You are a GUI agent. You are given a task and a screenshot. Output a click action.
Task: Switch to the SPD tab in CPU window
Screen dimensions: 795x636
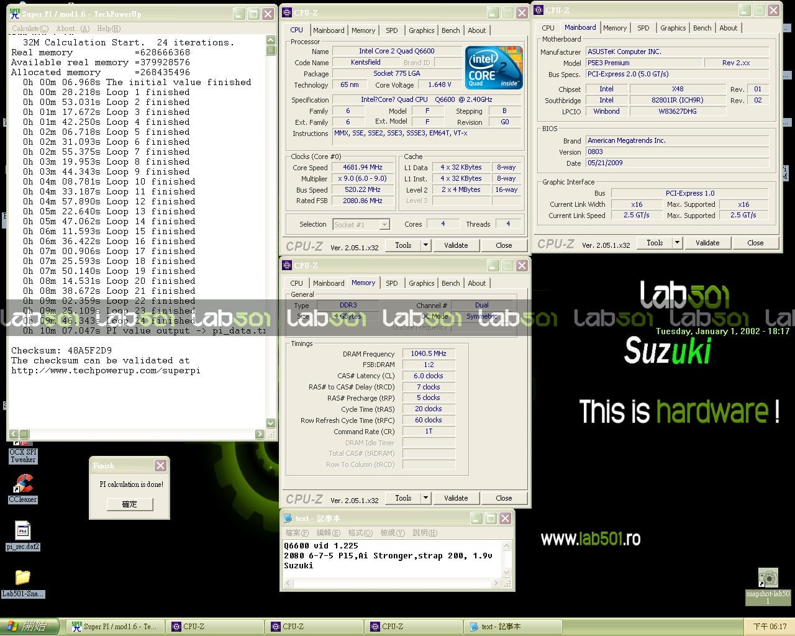391,30
